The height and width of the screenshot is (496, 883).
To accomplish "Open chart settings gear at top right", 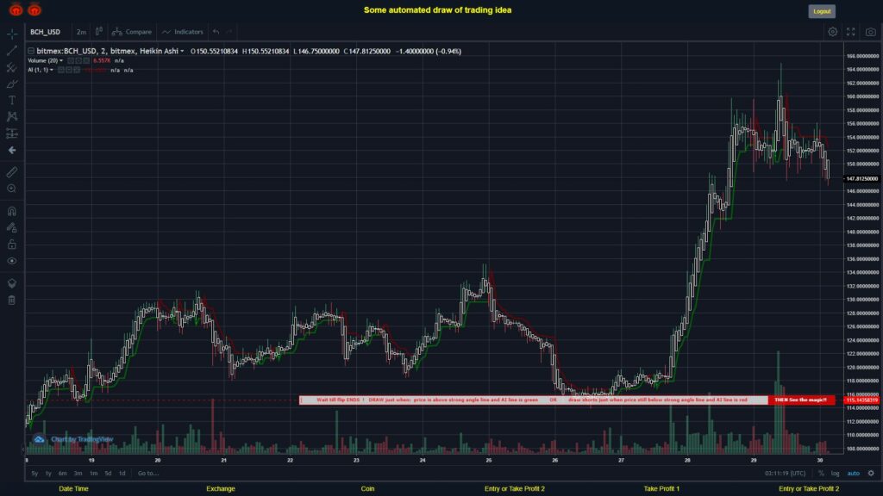I will tap(832, 32).
